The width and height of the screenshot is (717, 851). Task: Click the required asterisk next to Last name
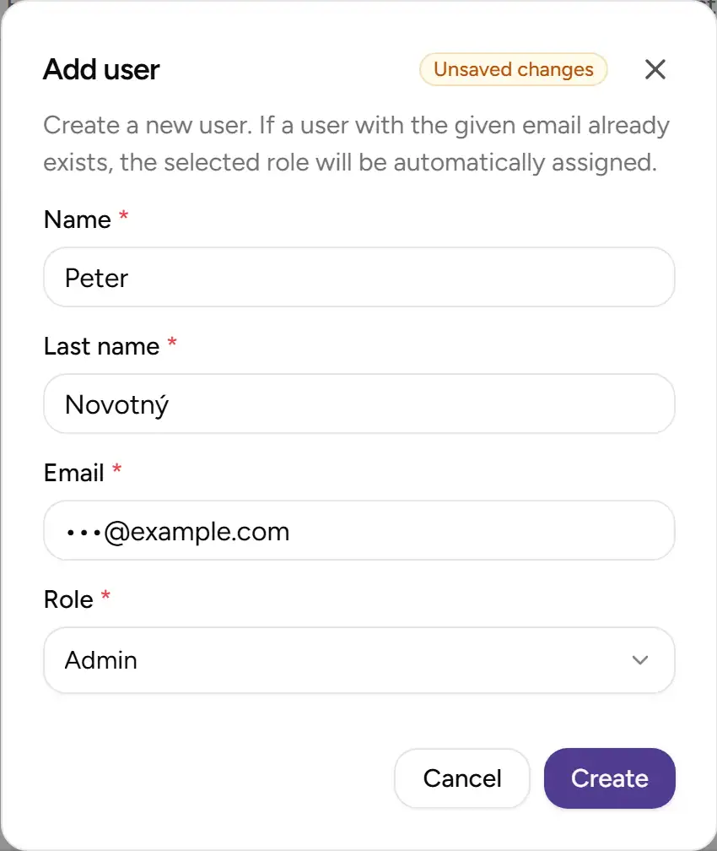(x=171, y=340)
